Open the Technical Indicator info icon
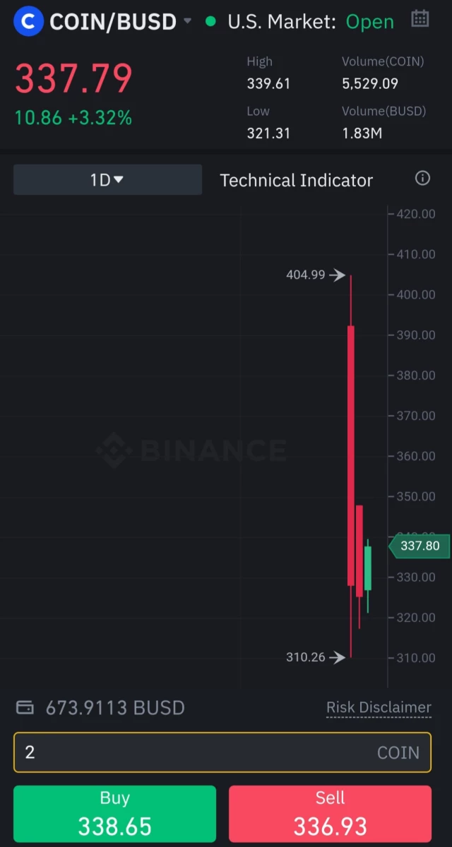 (x=422, y=178)
